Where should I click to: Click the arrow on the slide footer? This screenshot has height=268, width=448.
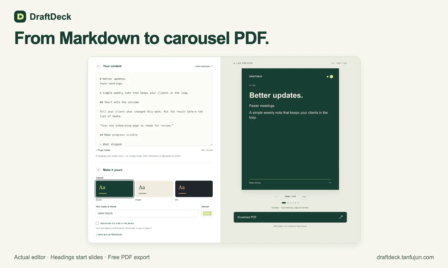[x=329, y=183]
